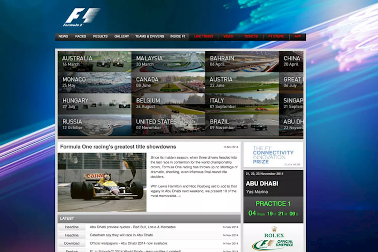Open the Abu Dhabi 23 November race tile

coord(291,125)
